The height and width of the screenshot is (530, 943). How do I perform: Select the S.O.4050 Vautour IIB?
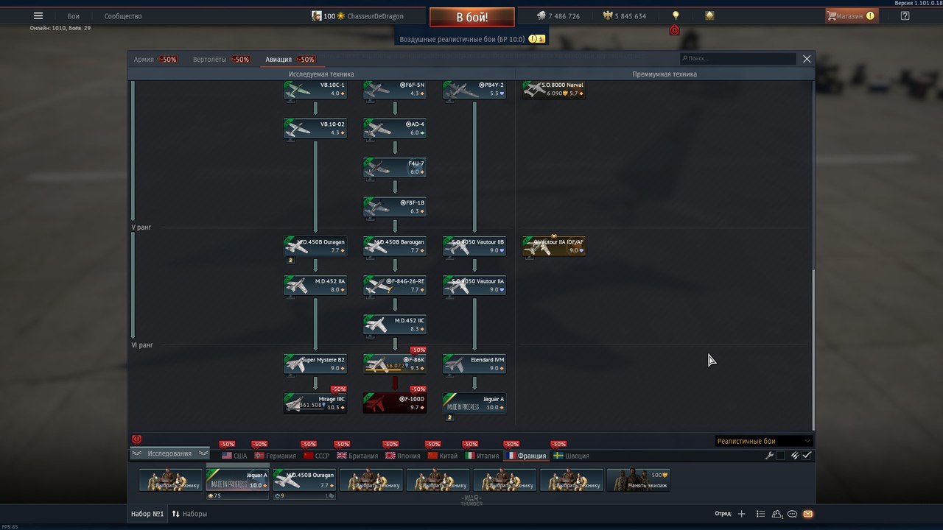point(474,247)
